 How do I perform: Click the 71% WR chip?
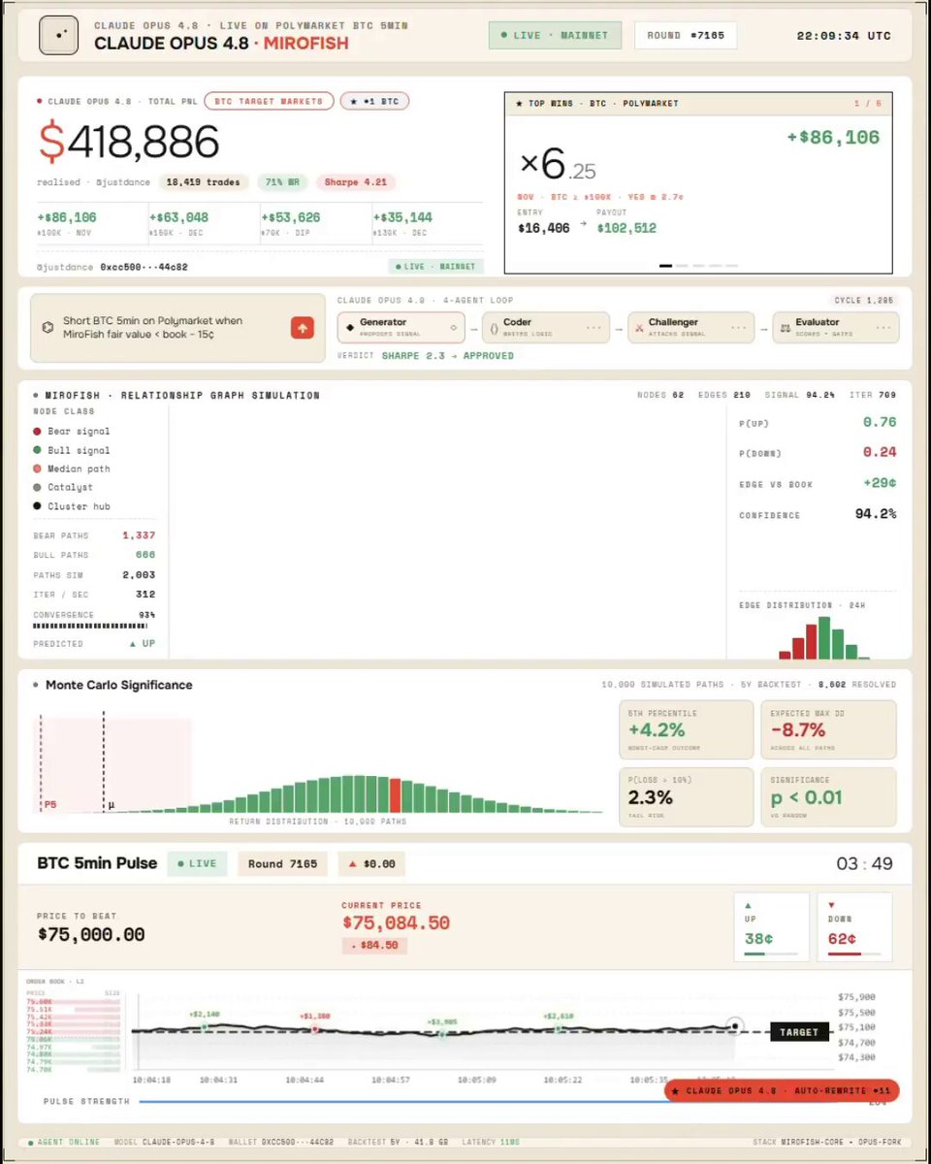coord(282,182)
